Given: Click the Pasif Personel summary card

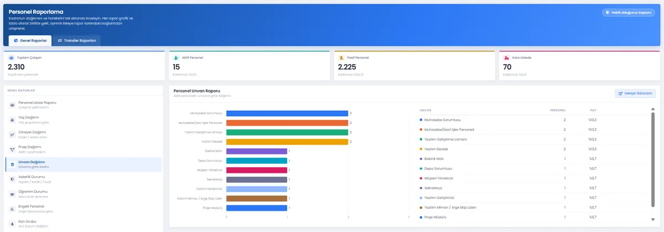Looking at the screenshot, I should click(x=414, y=66).
